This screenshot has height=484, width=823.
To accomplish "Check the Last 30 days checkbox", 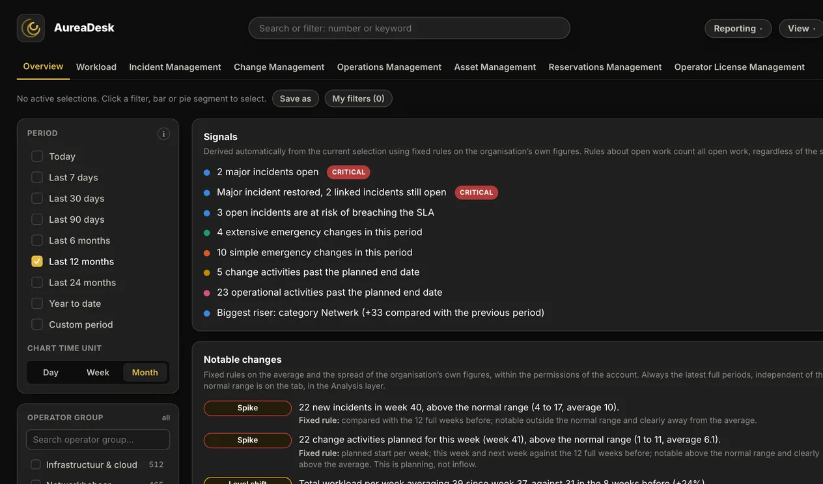I will 37,198.
